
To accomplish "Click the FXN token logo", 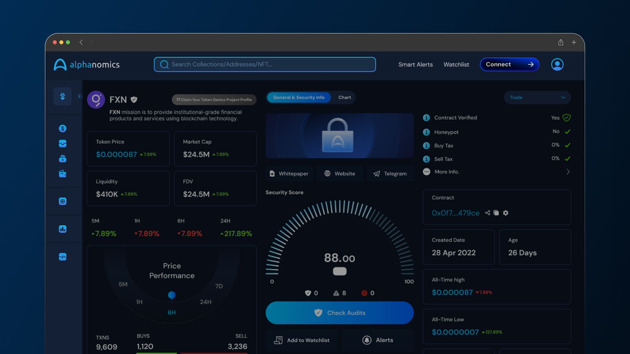I will (x=96, y=100).
